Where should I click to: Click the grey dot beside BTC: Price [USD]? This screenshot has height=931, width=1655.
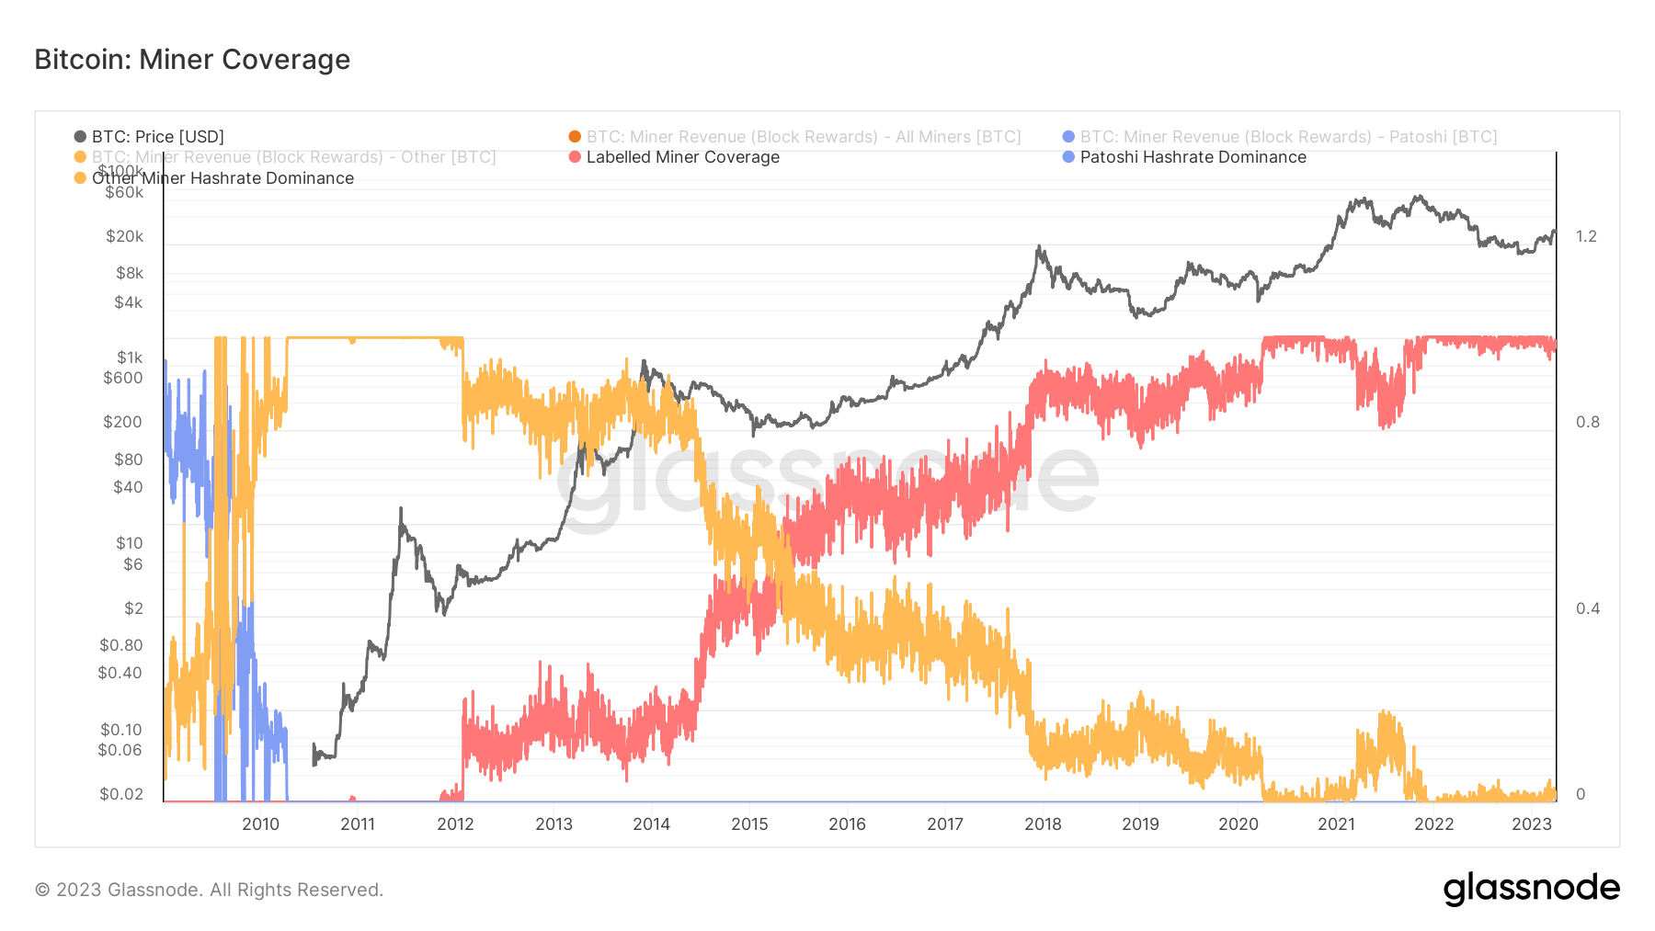pos(80,137)
